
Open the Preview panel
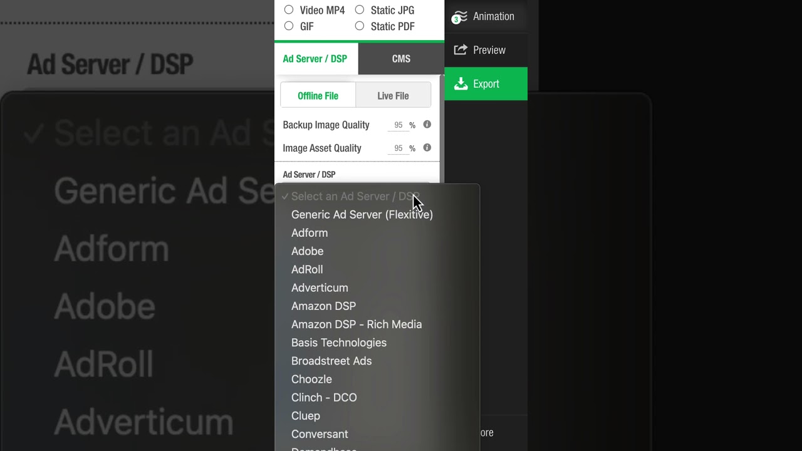click(486, 50)
